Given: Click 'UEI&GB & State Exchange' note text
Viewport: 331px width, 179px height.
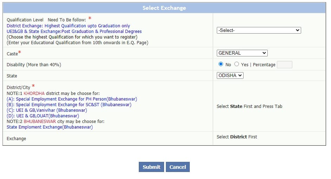Looking at the screenshot, I should tap(74, 32).
